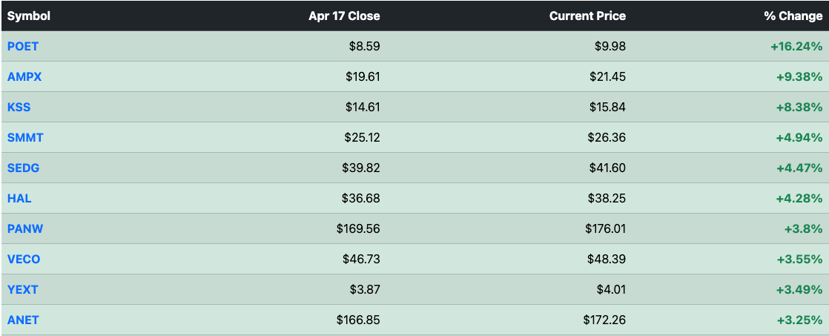
Task: Select the +3.8% change cell
Action: coord(803,228)
